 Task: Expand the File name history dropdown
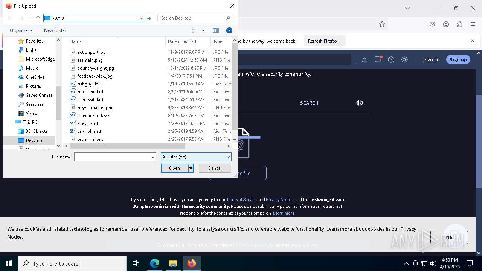153,157
